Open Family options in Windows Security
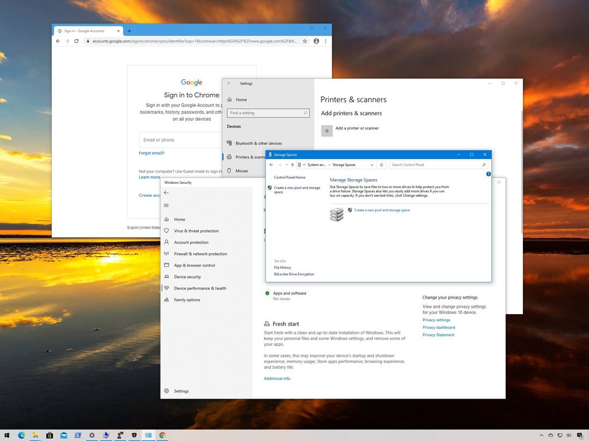Screen dimensions: 589x441 188,300
